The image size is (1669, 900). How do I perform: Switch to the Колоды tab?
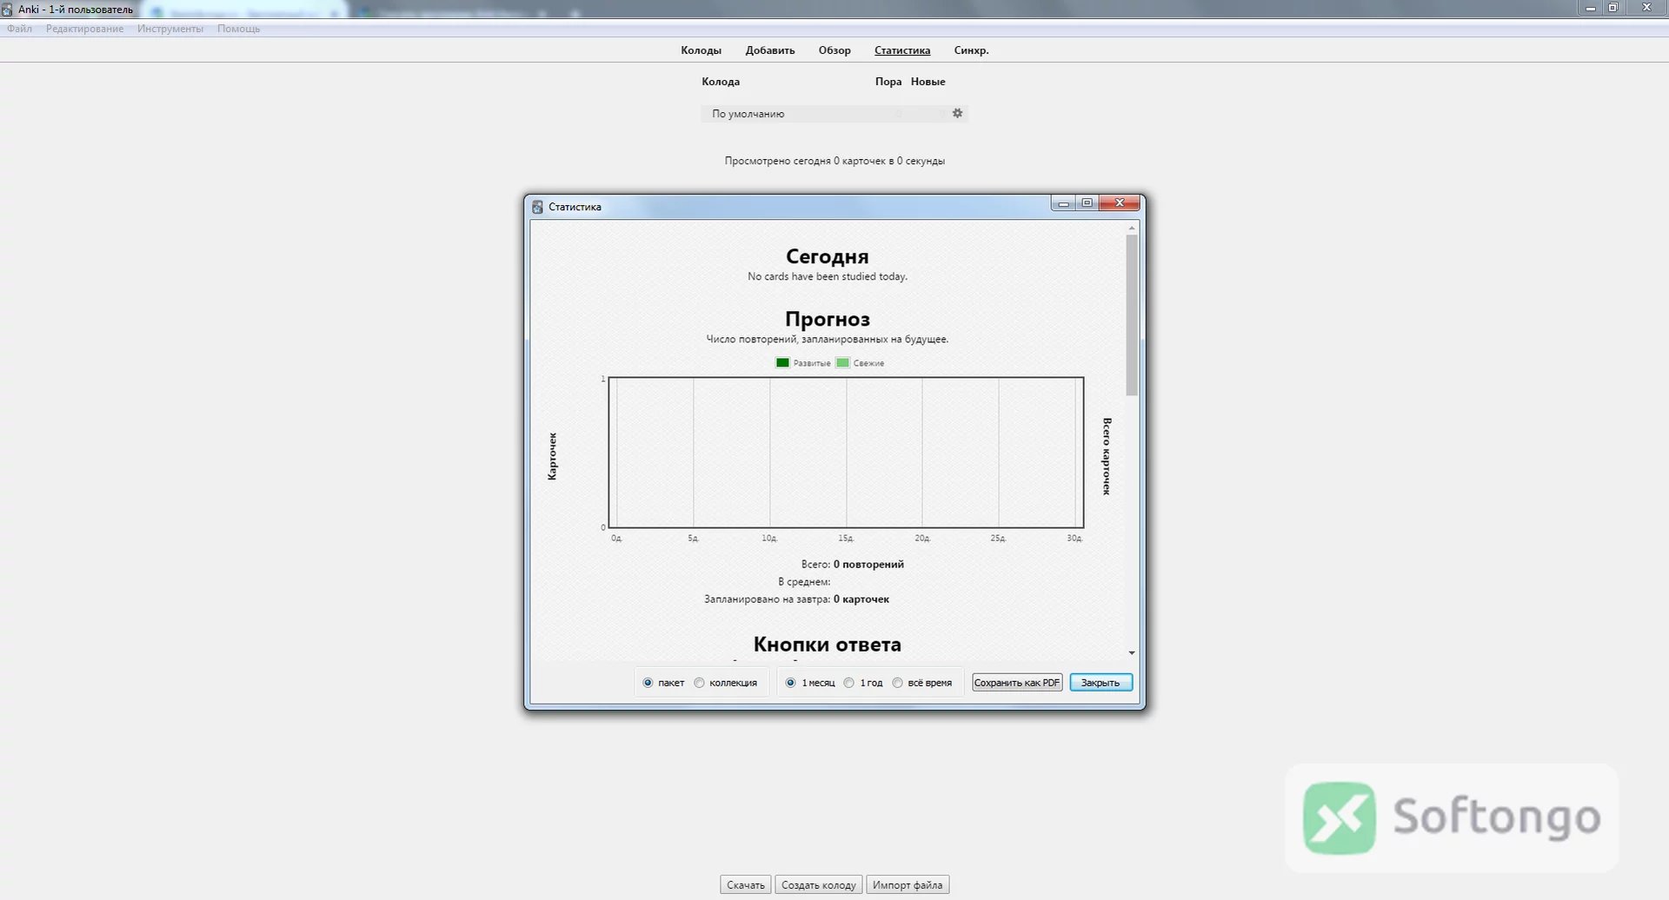[x=701, y=50]
